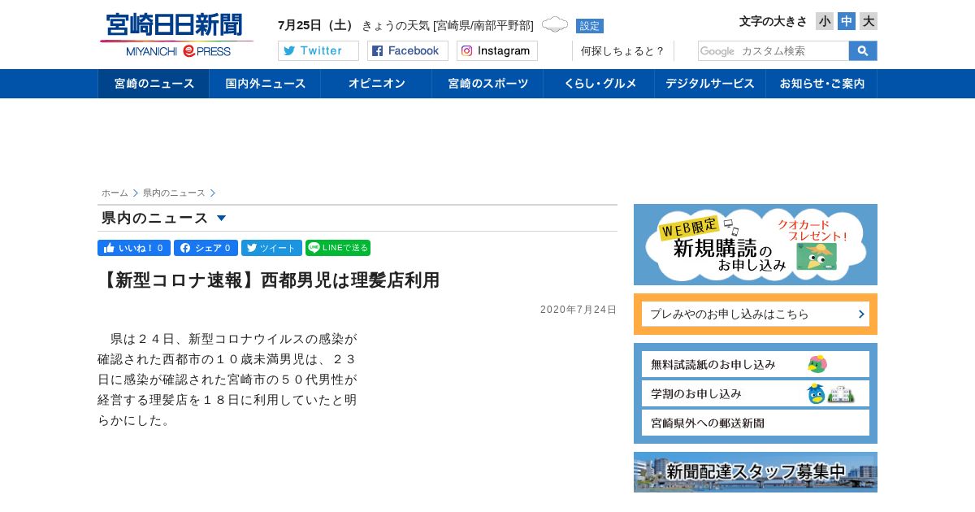
Task: Open 宮崎県外への郵送新聞 link
Action: coord(756,423)
